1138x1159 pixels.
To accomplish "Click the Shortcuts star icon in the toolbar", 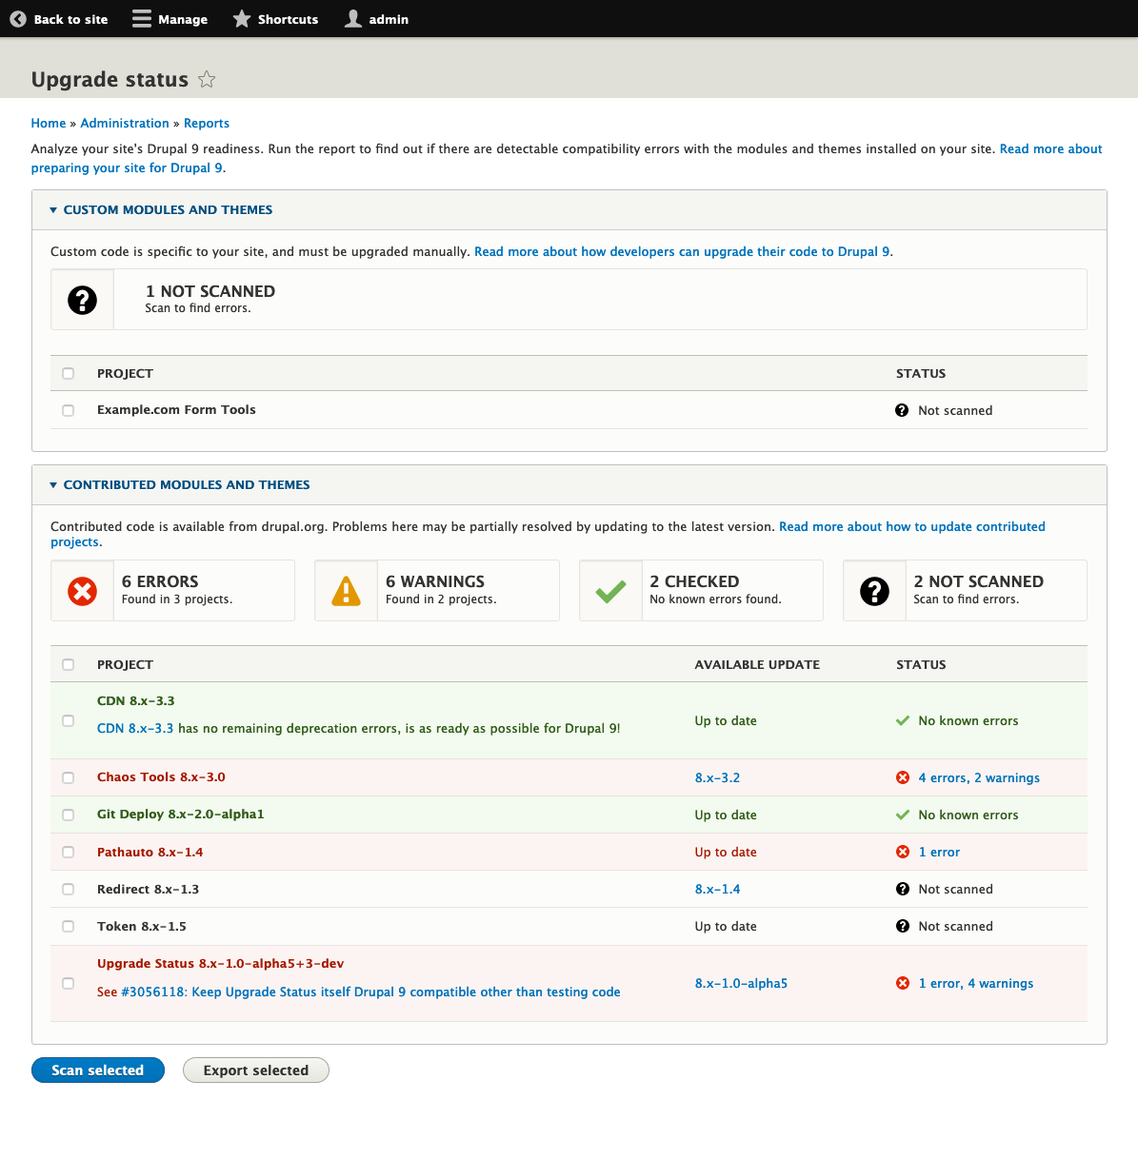I will click(241, 18).
